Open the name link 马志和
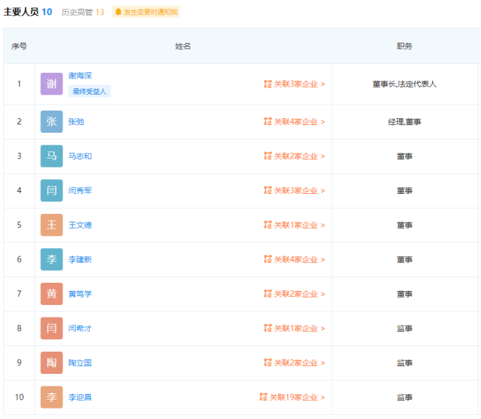This screenshot has height=419, width=481. point(80,156)
